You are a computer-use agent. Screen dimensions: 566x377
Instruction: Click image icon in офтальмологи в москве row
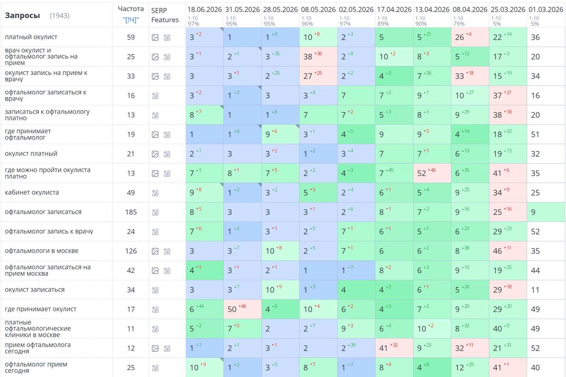tap(155, 251)
